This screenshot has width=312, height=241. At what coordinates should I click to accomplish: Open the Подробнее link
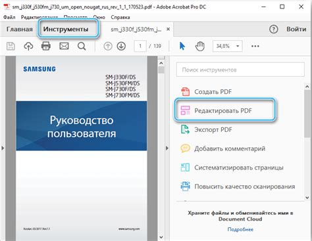[240, 229]
